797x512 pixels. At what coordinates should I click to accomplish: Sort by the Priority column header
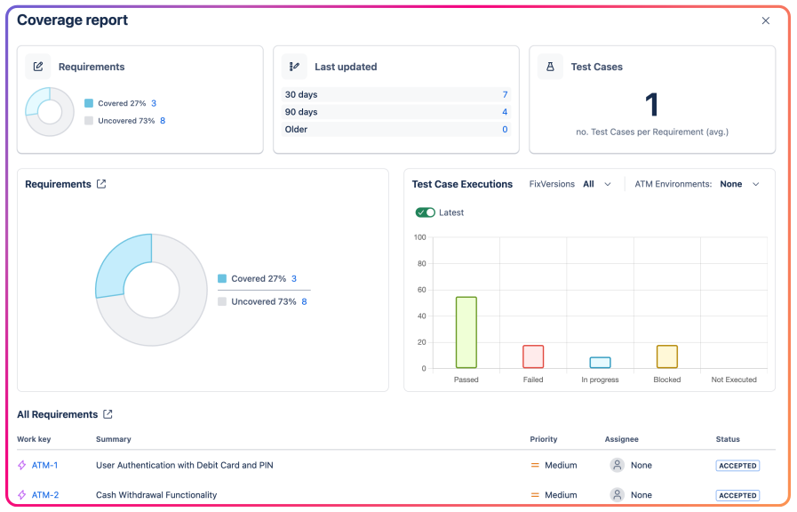tap(544, 439)
